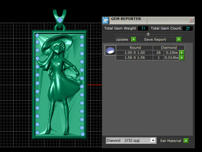The height and width of the screenshot is (152, 202).
Task: Open the Diamond material dropdown
Action: 153,140
